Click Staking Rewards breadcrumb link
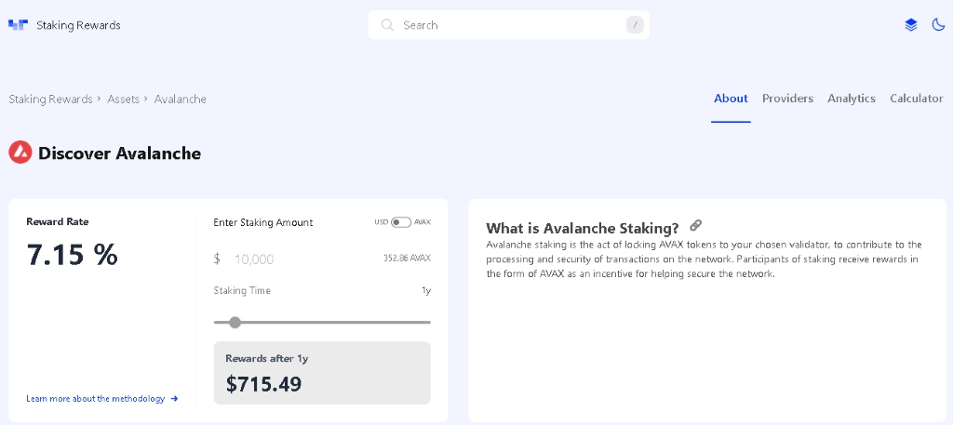953x425 pixels. pyautogui.click(x=50, y=100)
